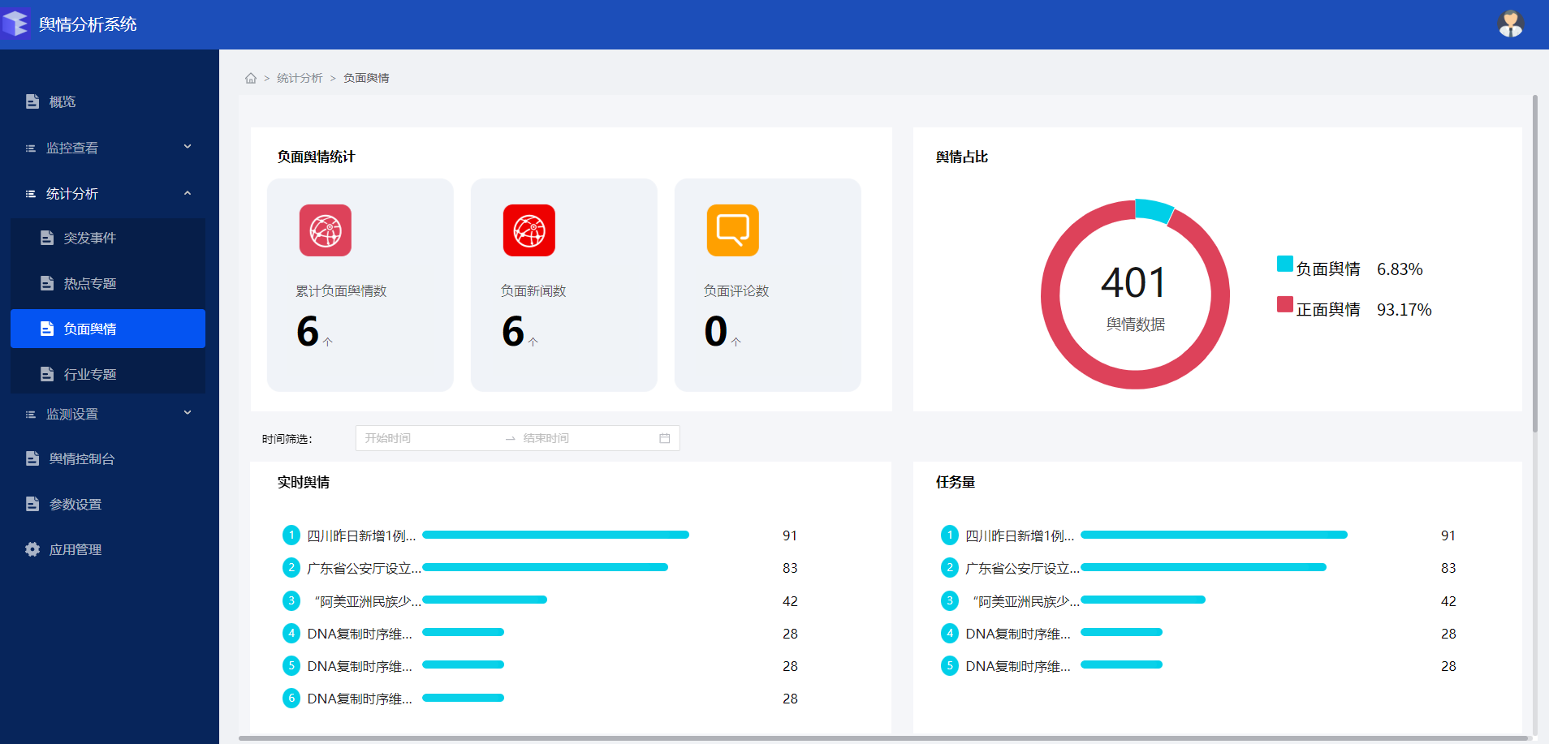Screen dimensions: 1549x744
Task: Click the up arrow beside 负面新闻数 value
Action: point(533,342)
